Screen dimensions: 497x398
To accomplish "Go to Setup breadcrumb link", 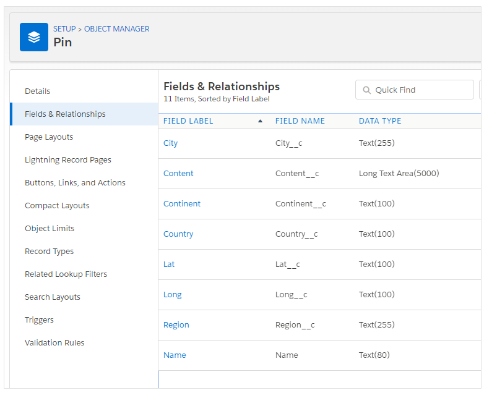I will [64, 29].
